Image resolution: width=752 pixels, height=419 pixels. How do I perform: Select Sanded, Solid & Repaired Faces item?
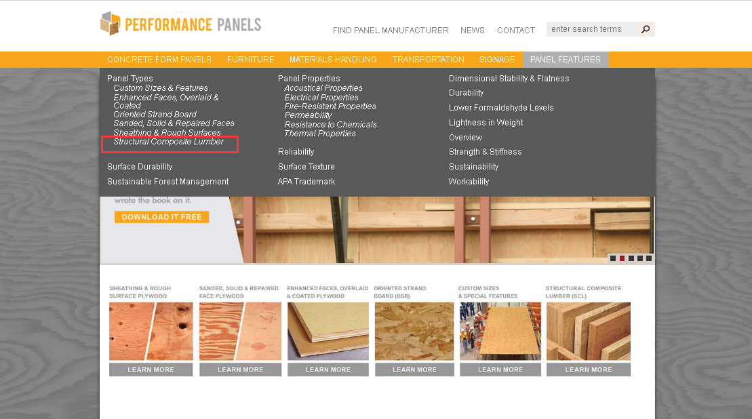174,123
